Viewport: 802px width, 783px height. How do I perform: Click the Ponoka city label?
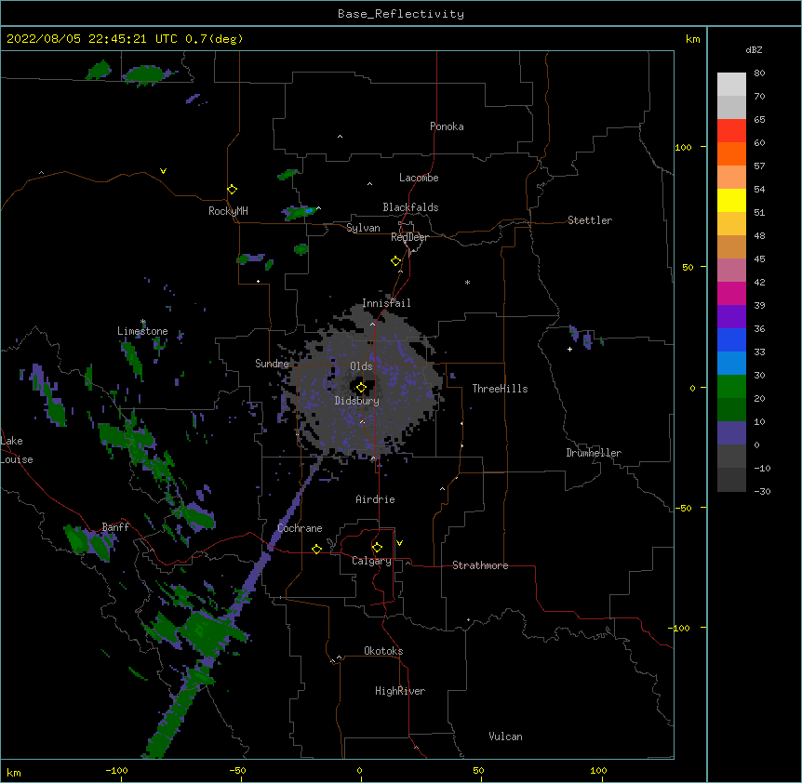coord(447,126)
